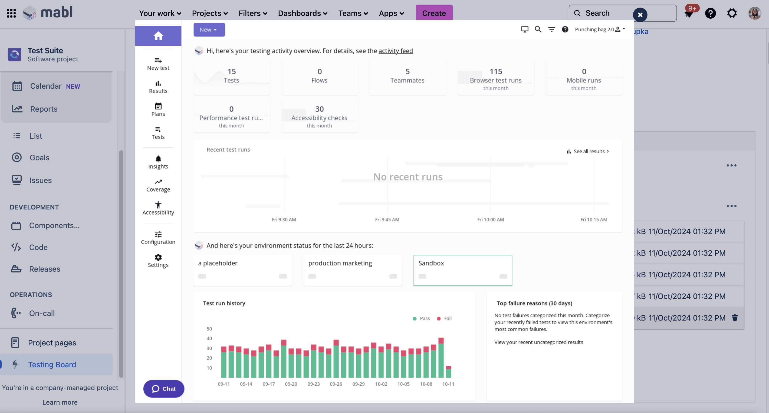
Task: Open the Punching bag 2.0 workspace dropdown
Action: point(600,29)
